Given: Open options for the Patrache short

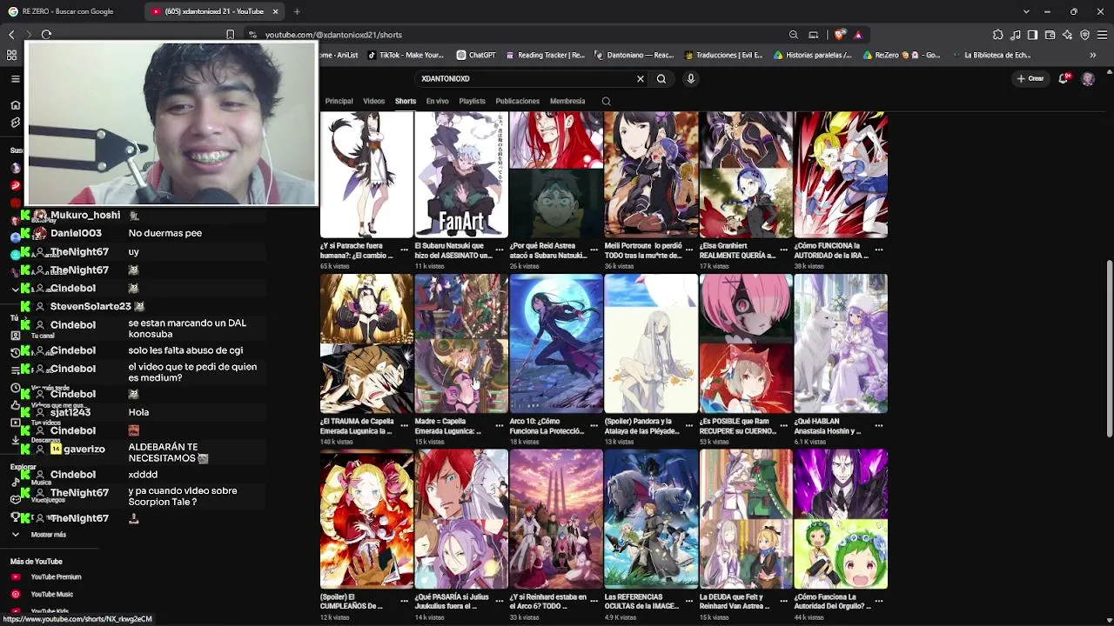Looking at the screenshot, I should click(x=404, y=250).
